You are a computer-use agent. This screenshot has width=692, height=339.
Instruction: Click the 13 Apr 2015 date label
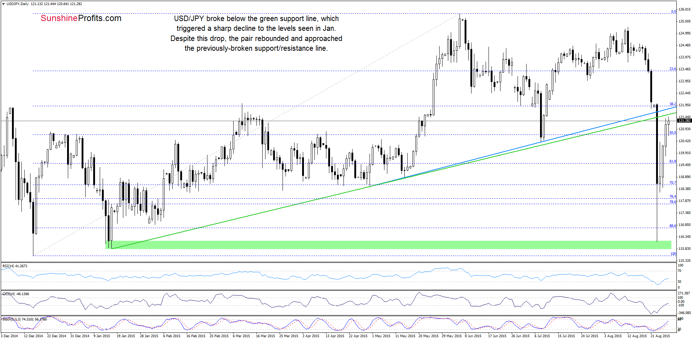coord(335,336)
